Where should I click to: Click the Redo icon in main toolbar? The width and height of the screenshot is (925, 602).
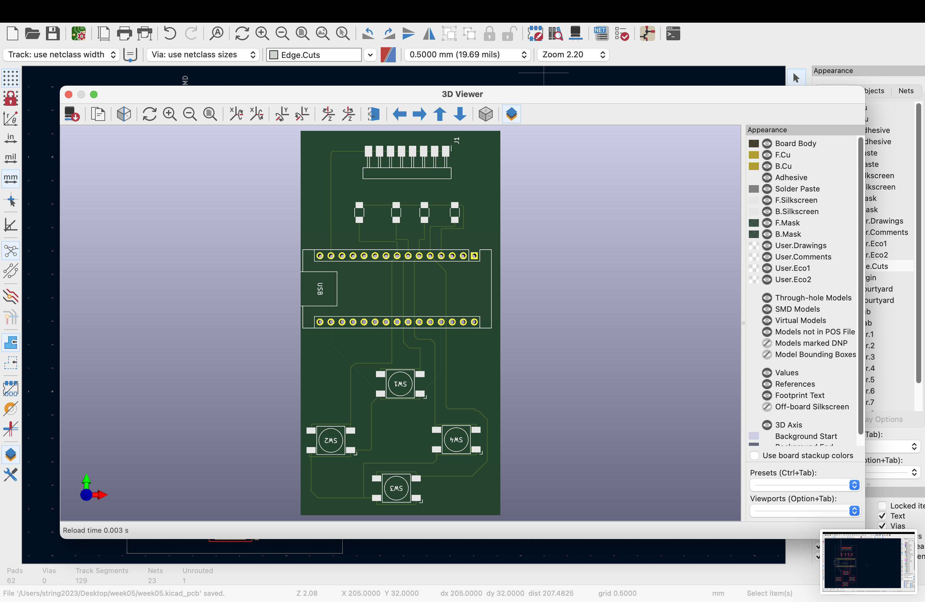click(x=191, y=33)
